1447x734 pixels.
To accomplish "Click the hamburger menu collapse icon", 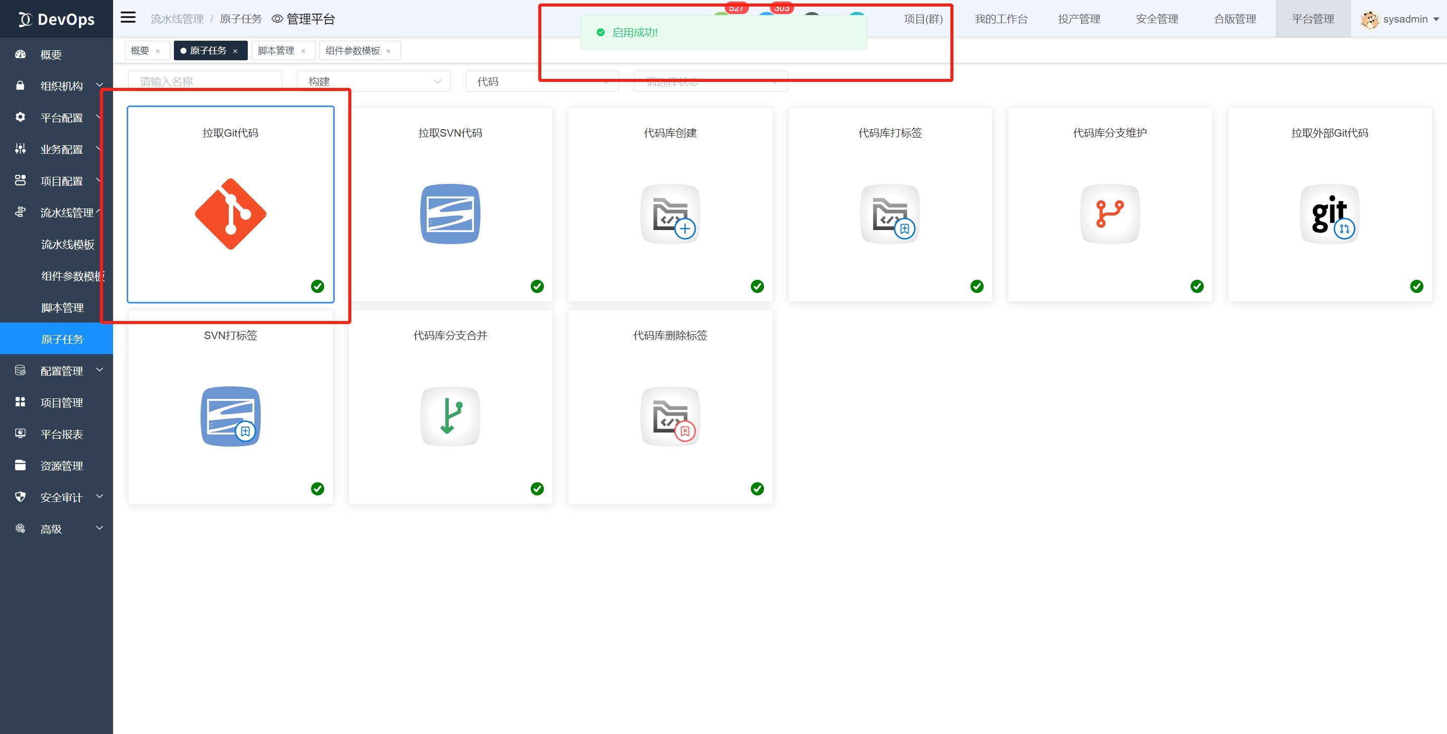I will point(128,18).
